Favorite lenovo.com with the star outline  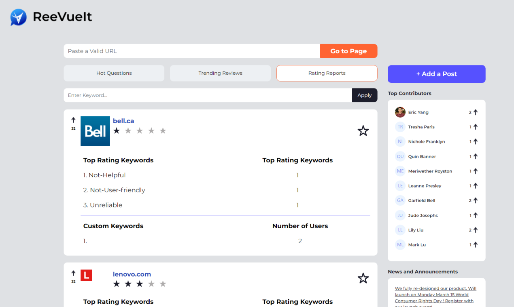pos(363,278)
